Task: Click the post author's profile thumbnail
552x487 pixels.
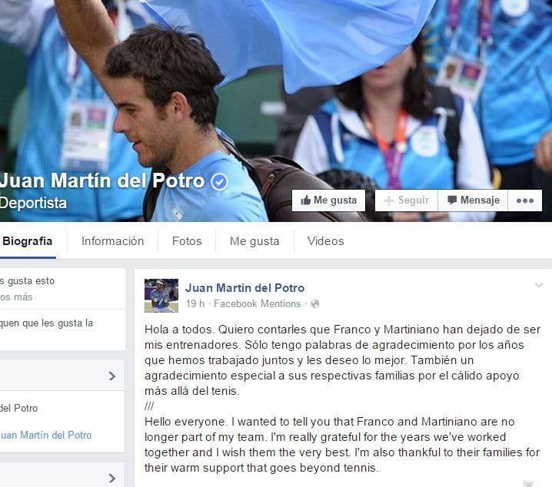Action: tap(161, 296)
